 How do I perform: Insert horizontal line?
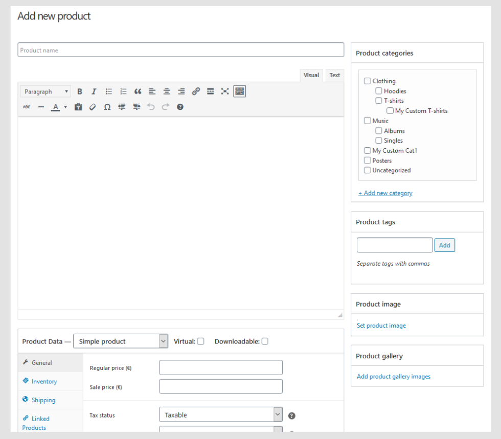coord(41,107)
